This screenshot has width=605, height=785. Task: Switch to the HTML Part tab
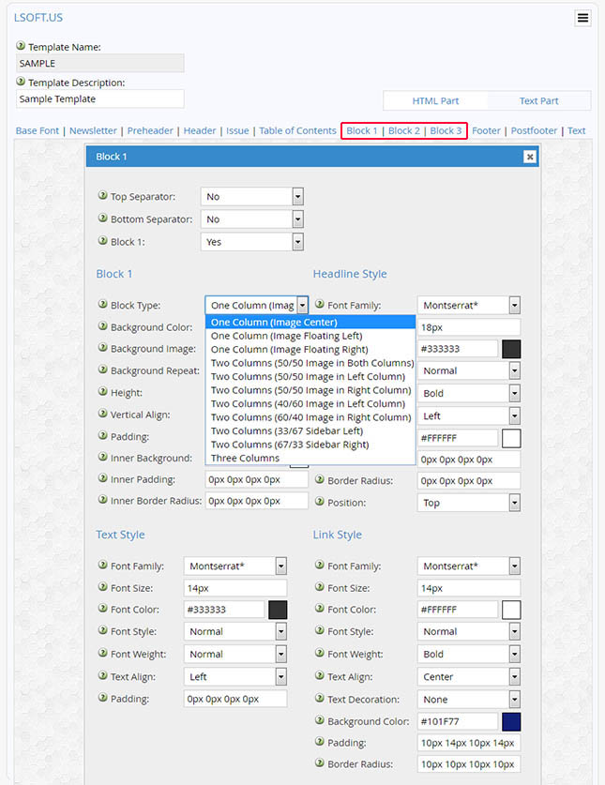435,100
